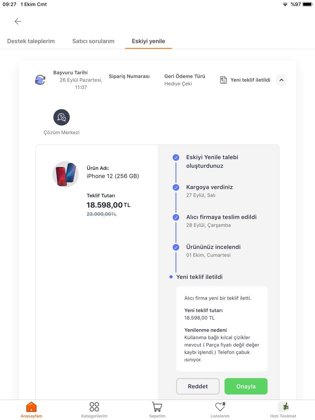
Task: Tap the back arrow icon
Action: [18, 21]
